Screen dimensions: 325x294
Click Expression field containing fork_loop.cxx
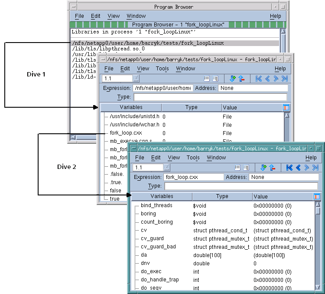tap(193, 177)
